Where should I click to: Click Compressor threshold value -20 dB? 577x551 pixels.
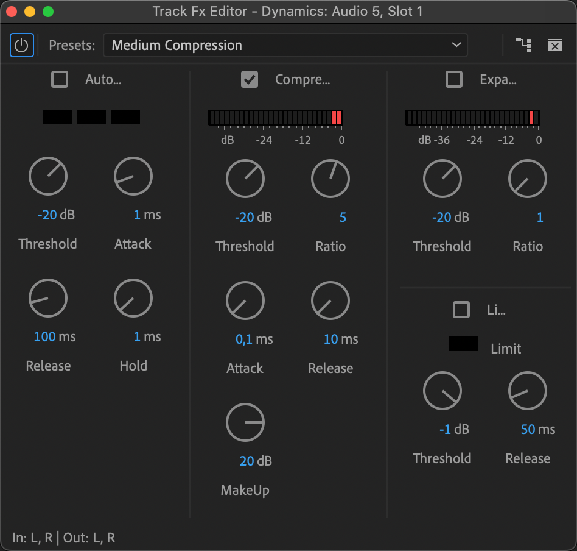(254, 218)
